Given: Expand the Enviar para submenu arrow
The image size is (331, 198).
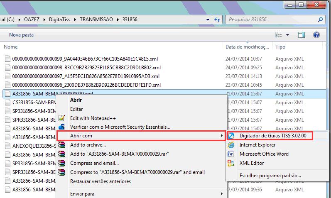Looking at the screenshot, I should tap(221, 193).
